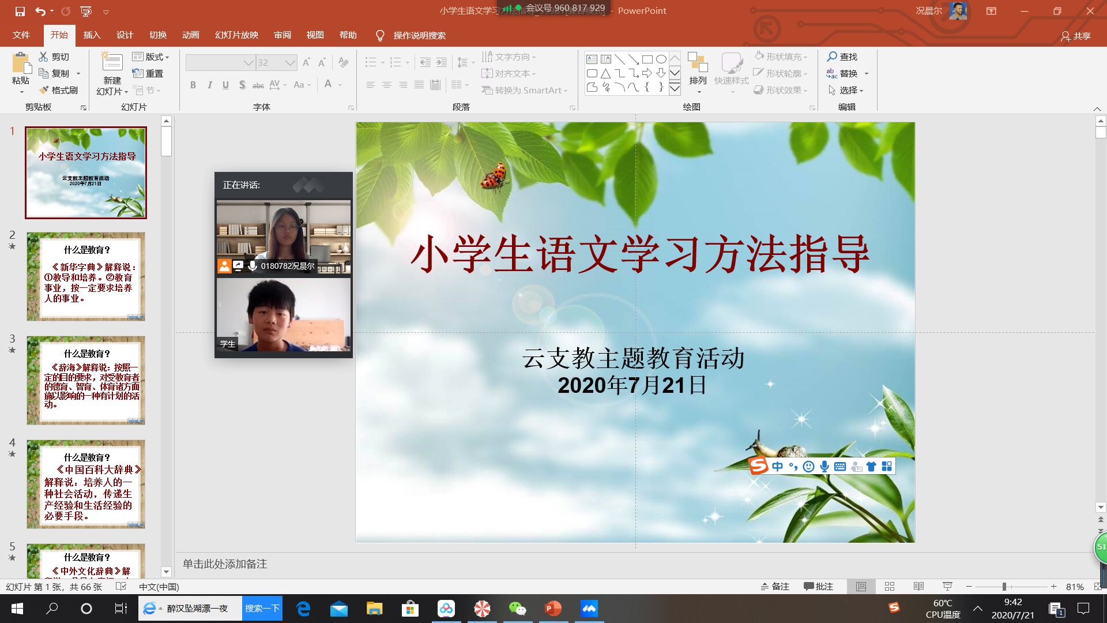
Task: Adjust the zoom slider handle
Action: [1004, 587]
